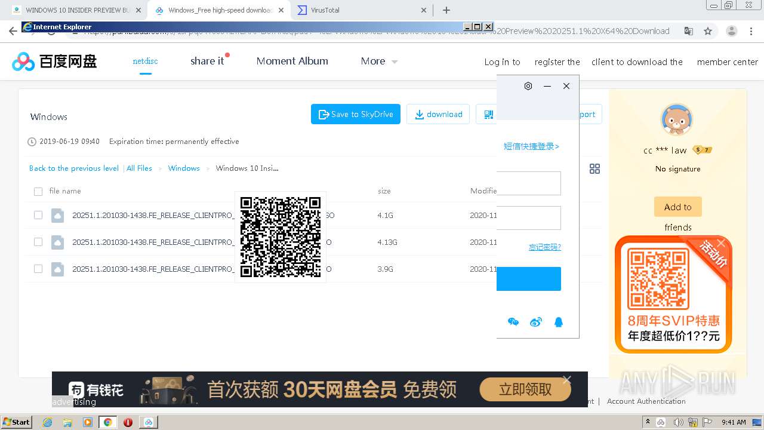Click the file icon of the 3.9G ISO
Viewport: 764px width, 430px height.
[57, 269]
